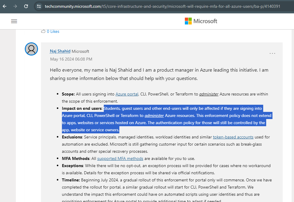Screen dimensions: 294x202
Task: Click the thumbs-up like icon
Action: pyautogui.click(x=43, y=31)
